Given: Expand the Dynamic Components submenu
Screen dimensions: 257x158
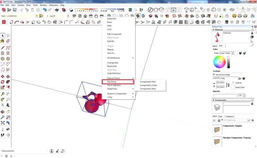Looking at the screenshot, I should click(x=118, y=93).
